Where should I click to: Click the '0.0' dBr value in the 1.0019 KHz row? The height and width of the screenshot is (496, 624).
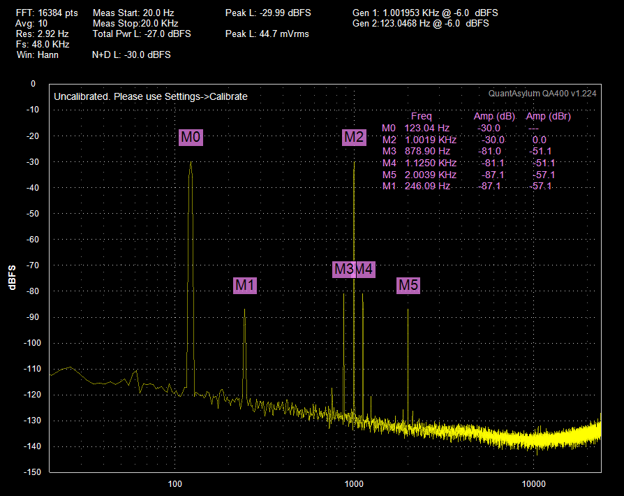pyautogui.click(x=540, y=140)
